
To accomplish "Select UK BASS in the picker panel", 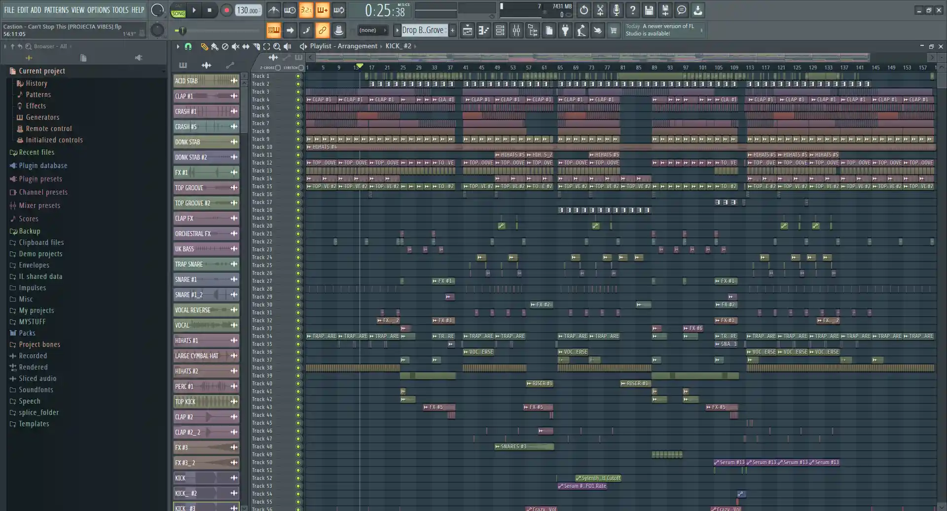I will coord(206,249).
